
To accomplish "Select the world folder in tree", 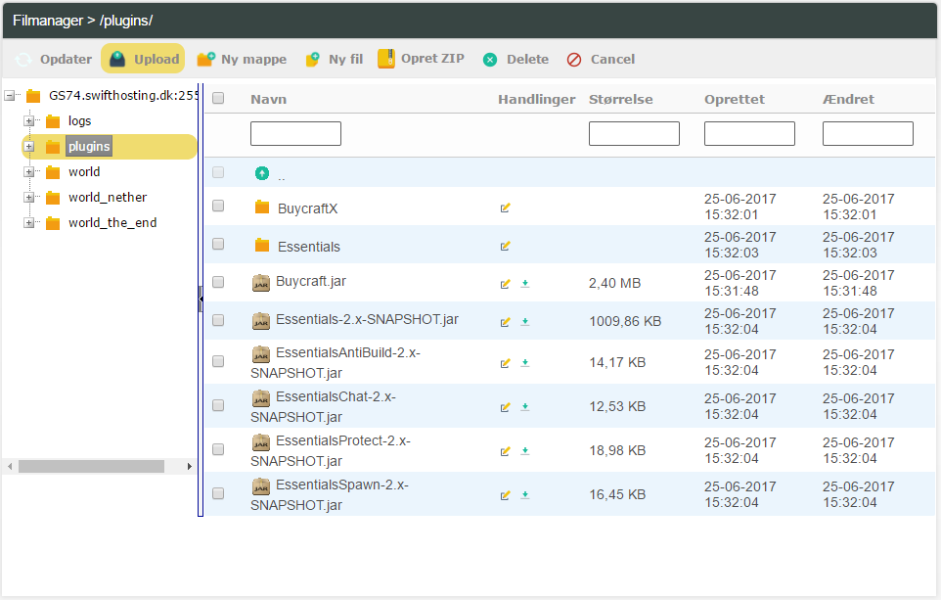I will (84, 171).
